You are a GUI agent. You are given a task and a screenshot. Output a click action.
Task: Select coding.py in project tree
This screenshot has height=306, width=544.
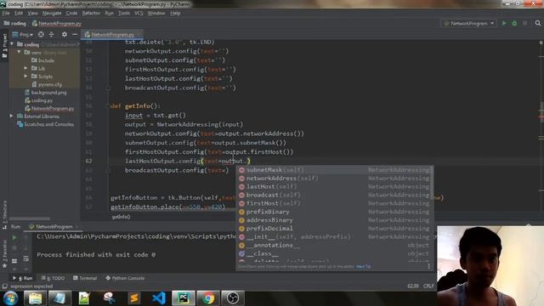click(38, 100)
